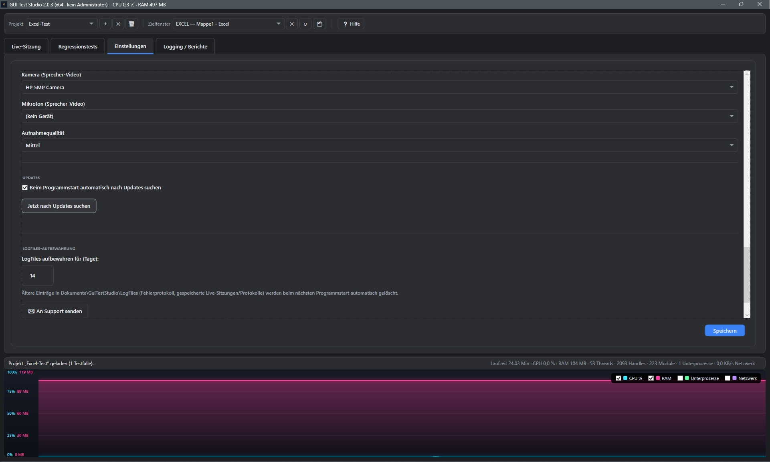Delete the project with the trash icon
Screen dimensions: 770x462
(131, 24)
